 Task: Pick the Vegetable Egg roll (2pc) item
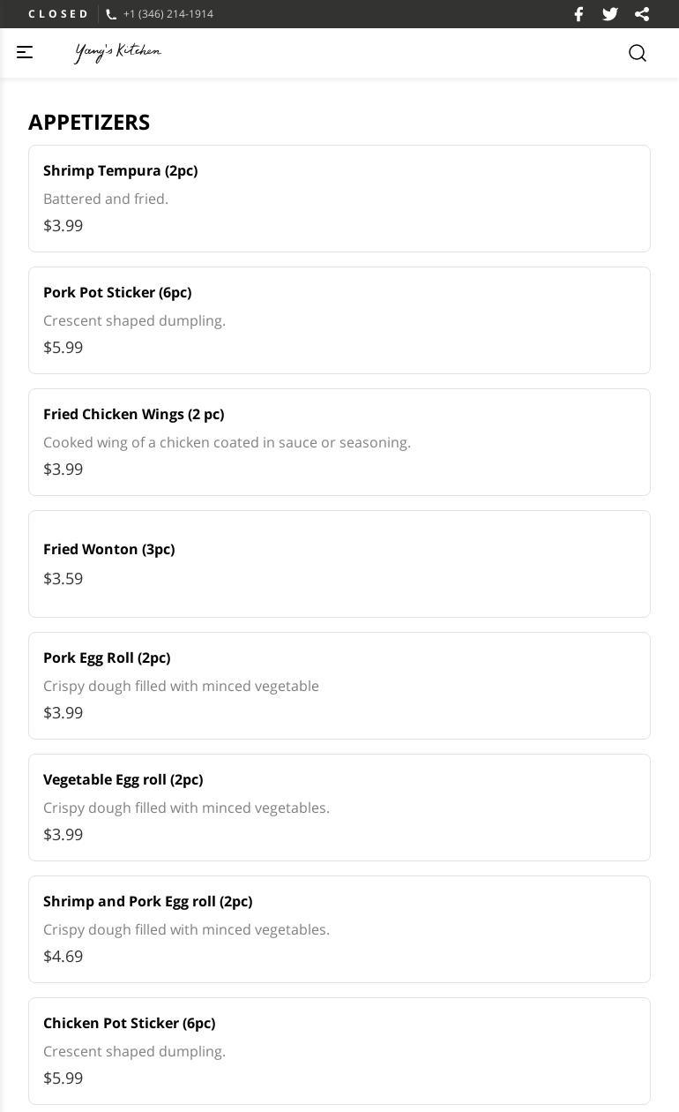click(339, 807)
